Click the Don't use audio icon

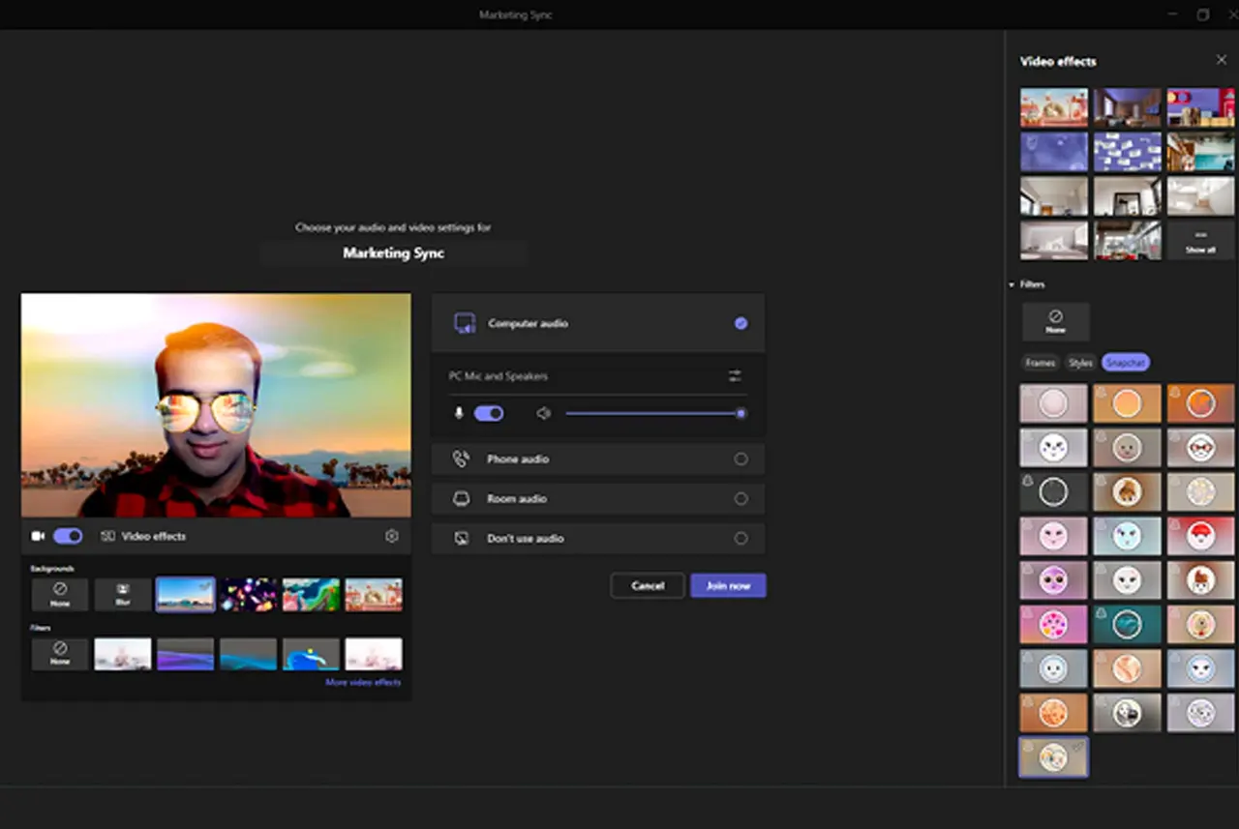[x=462, y=538]
